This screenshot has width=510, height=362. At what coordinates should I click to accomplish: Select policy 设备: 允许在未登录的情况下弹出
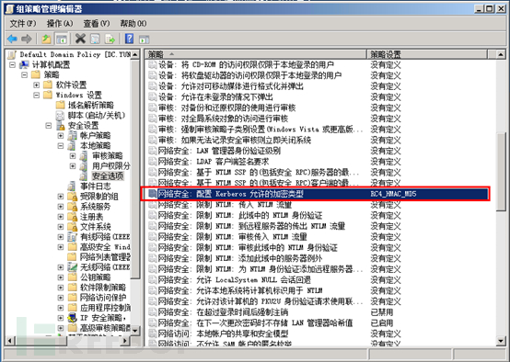coord(215,96)
